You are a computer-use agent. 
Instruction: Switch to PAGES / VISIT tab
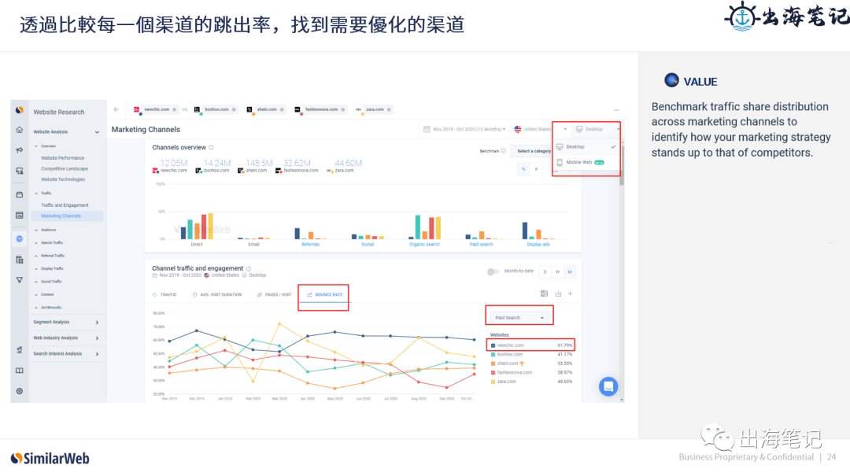[x=275, y=295]
